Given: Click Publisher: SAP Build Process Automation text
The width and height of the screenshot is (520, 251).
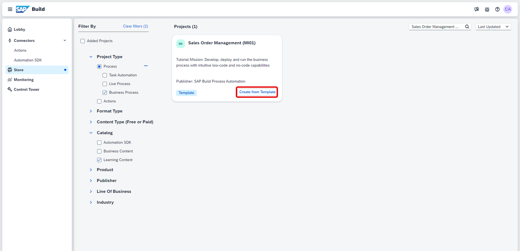Looking at the screenshot, I should (211, 82).
